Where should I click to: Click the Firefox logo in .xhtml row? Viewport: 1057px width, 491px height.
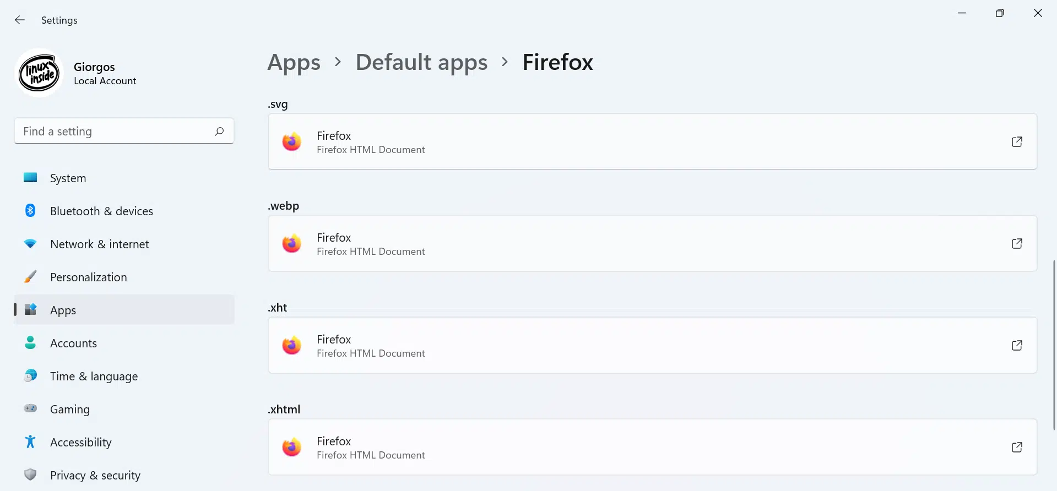pyautogui.click(x=291, y=447)
